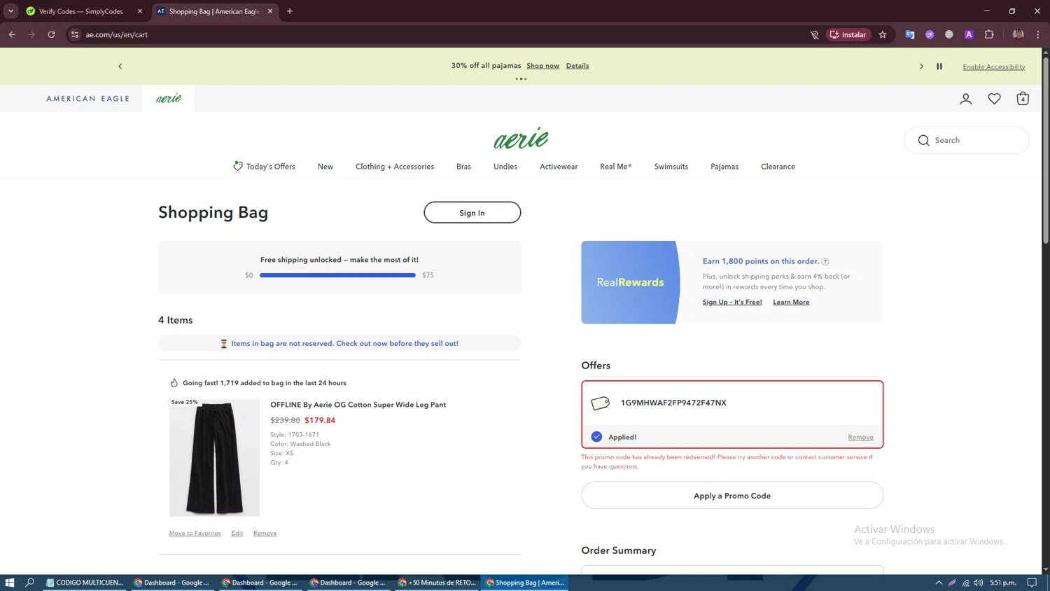Open Today's Offers menu
This screenshot has width=1050, height=591.
pos(264,167)
